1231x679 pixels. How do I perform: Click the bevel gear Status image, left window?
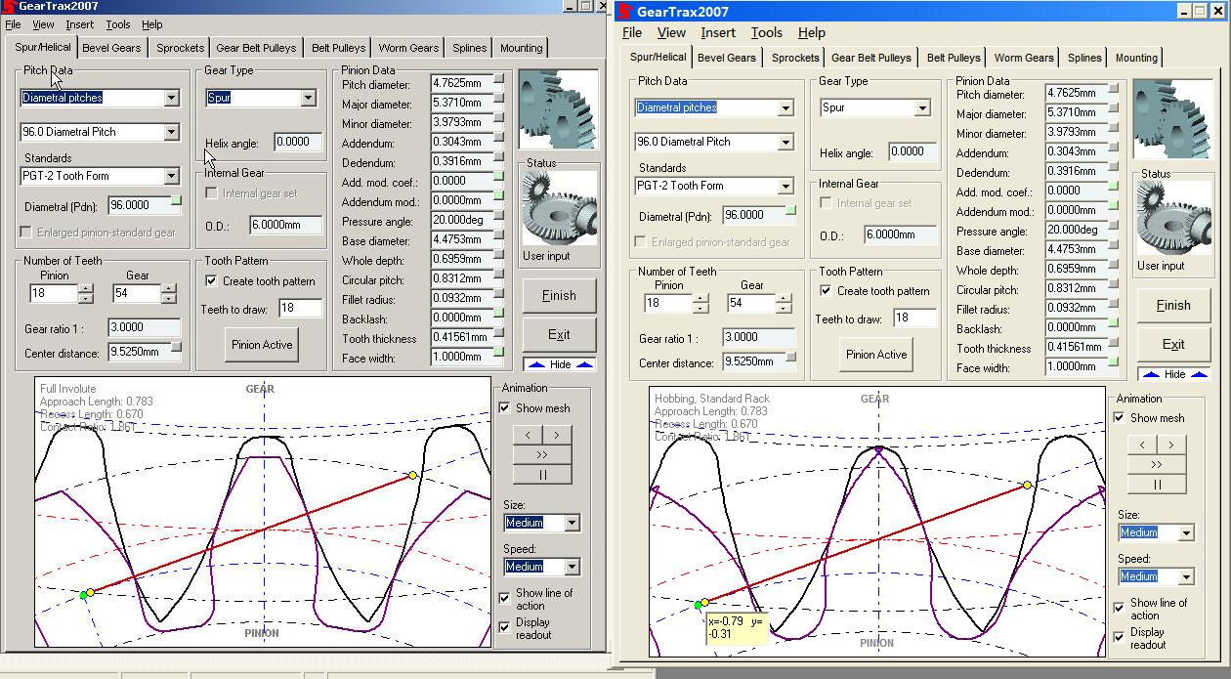(560, 209)
